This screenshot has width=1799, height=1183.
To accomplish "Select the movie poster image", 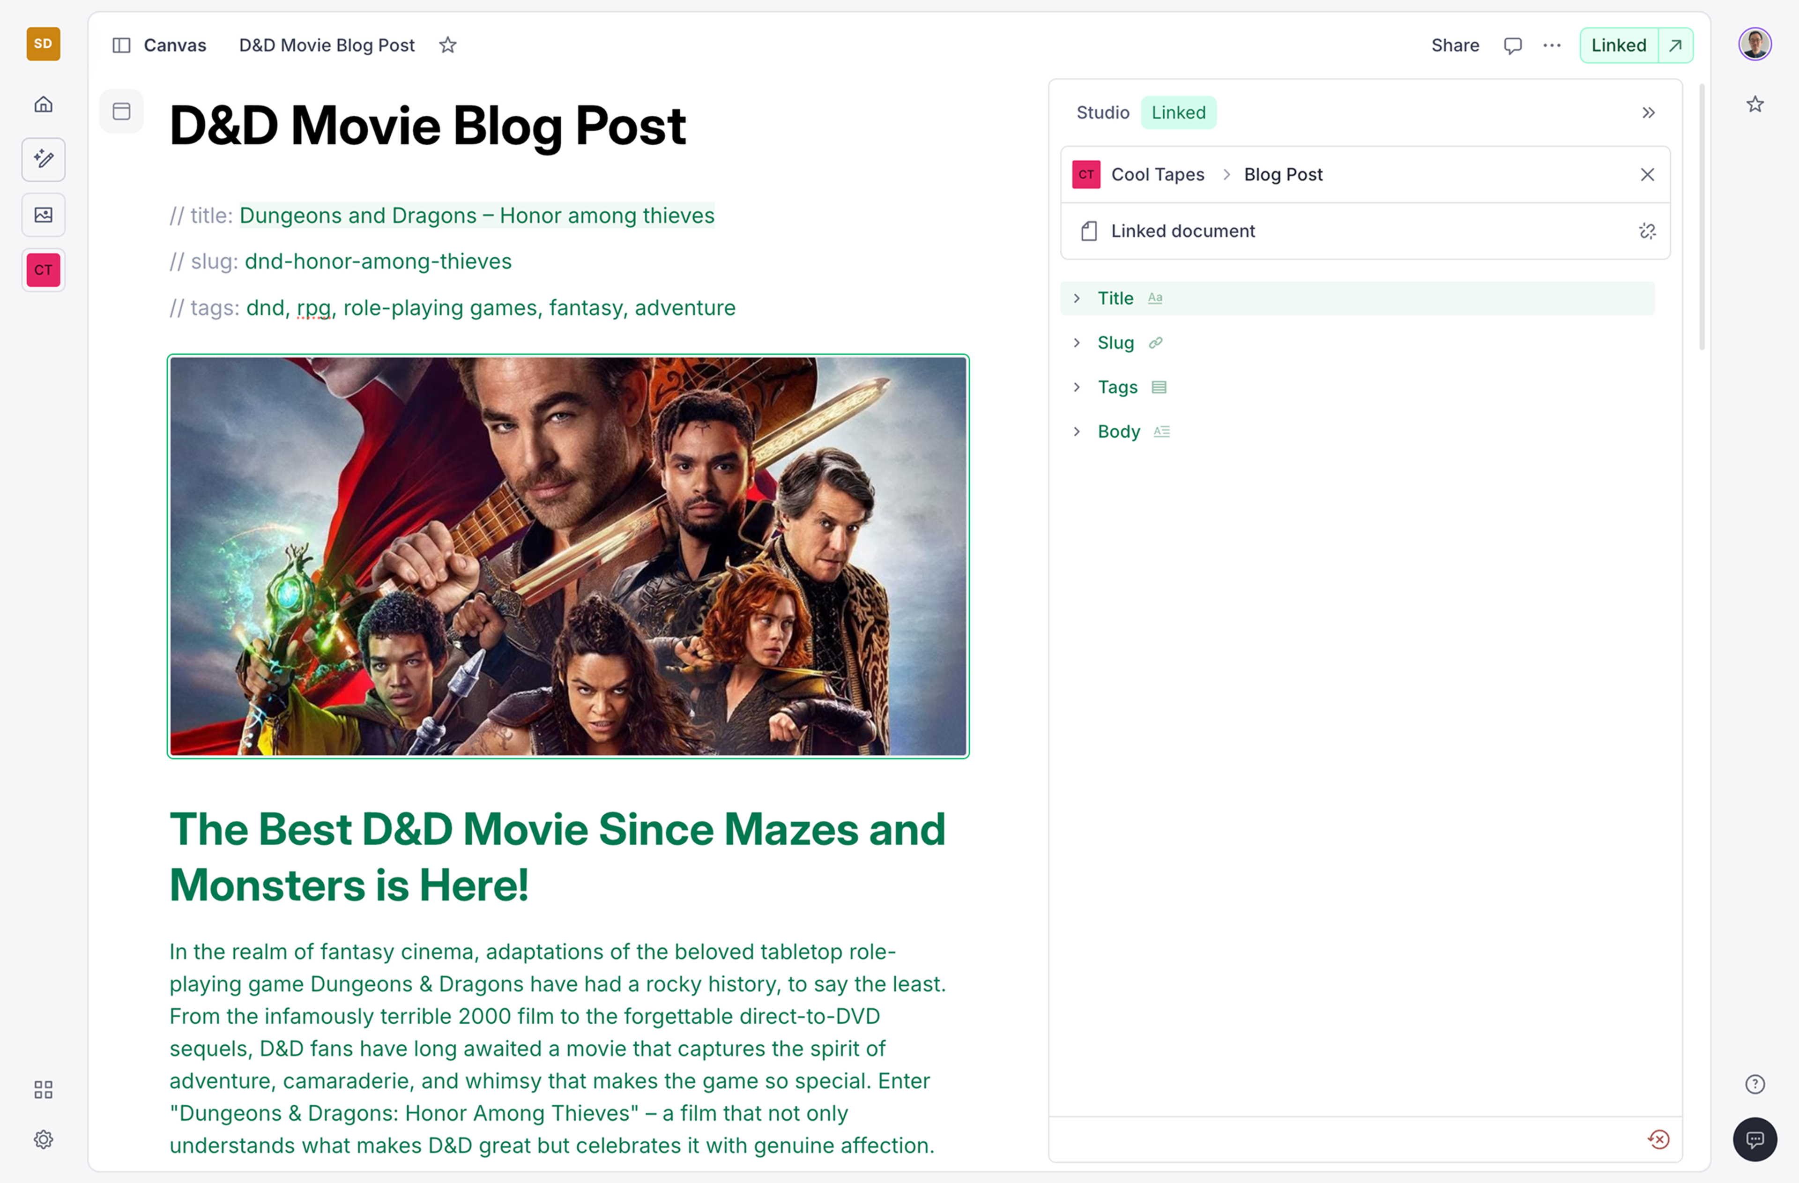I will point(568,556).
